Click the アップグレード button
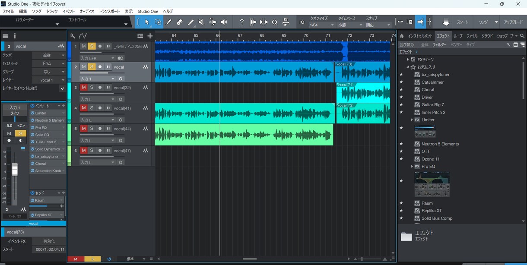 (513, 22)
